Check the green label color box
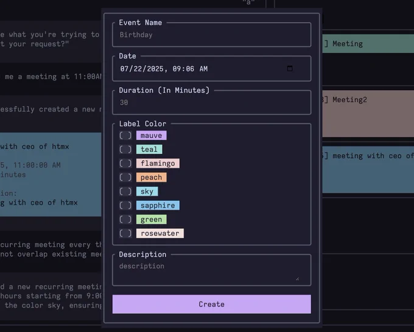 click(x=125, y=220)
